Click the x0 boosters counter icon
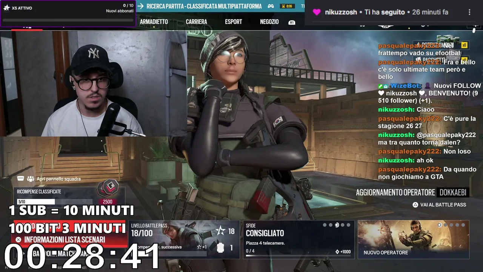 (x=464, y=45)
